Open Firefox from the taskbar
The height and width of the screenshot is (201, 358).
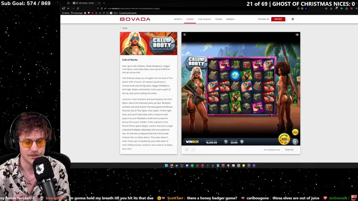(171, 166)
